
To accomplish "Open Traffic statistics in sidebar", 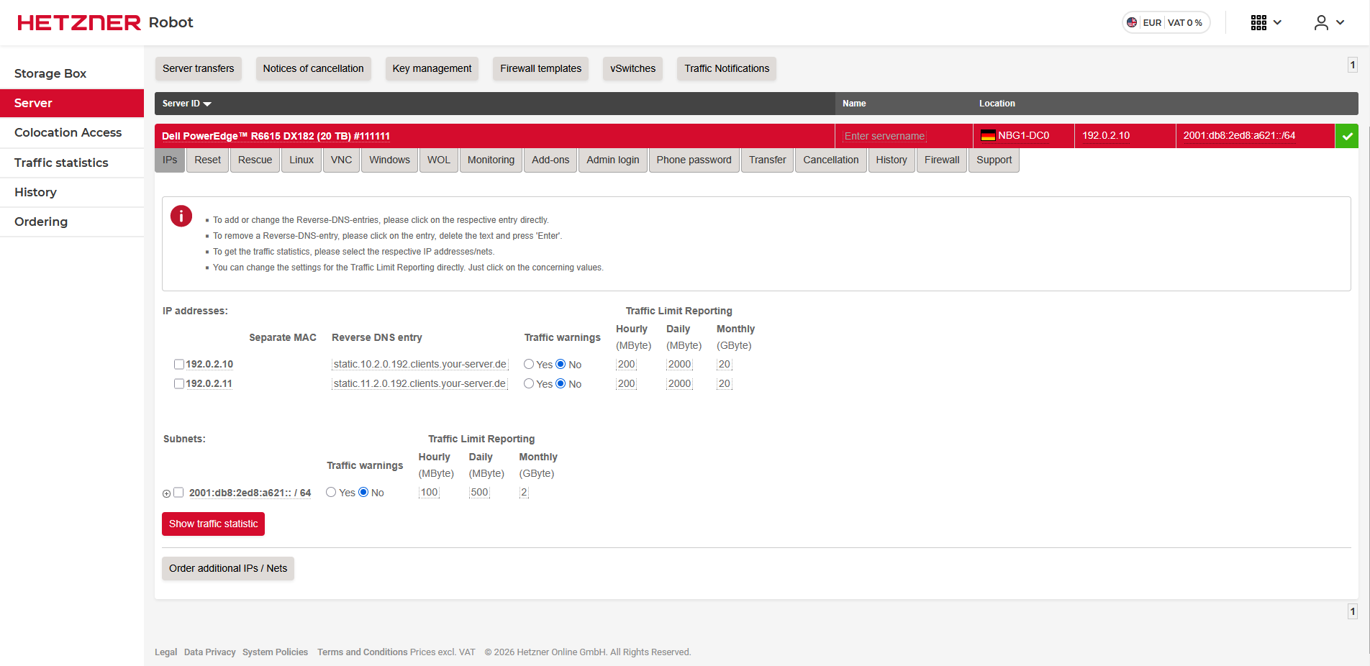I will [61, 163].
